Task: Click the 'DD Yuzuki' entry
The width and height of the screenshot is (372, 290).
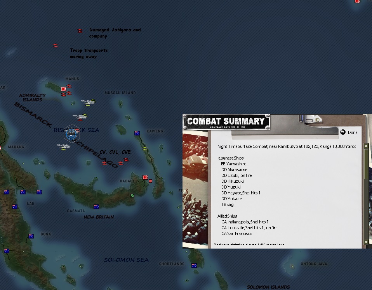Action: pos(231,187)
